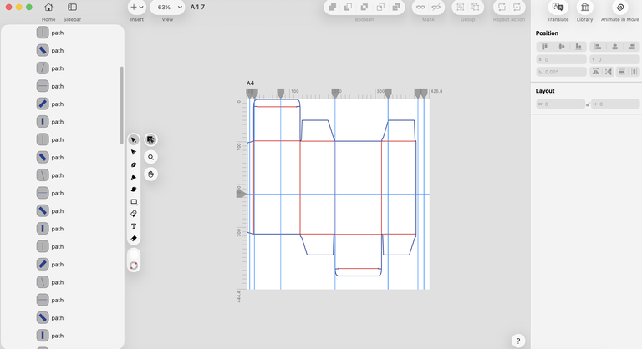Image resolution: width=642 pixels, height=349 pixels.
Task: Click the W width field
Action: (x=561, y=104)
